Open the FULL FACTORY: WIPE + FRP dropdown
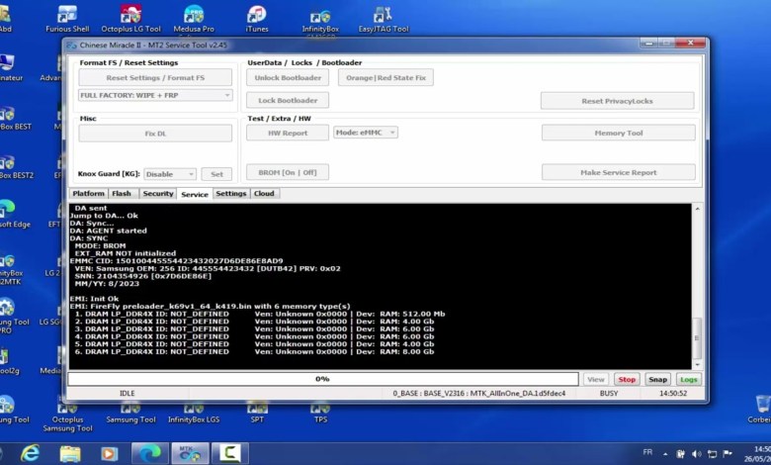Screen dimensions: 771x465 click(155, 95)
